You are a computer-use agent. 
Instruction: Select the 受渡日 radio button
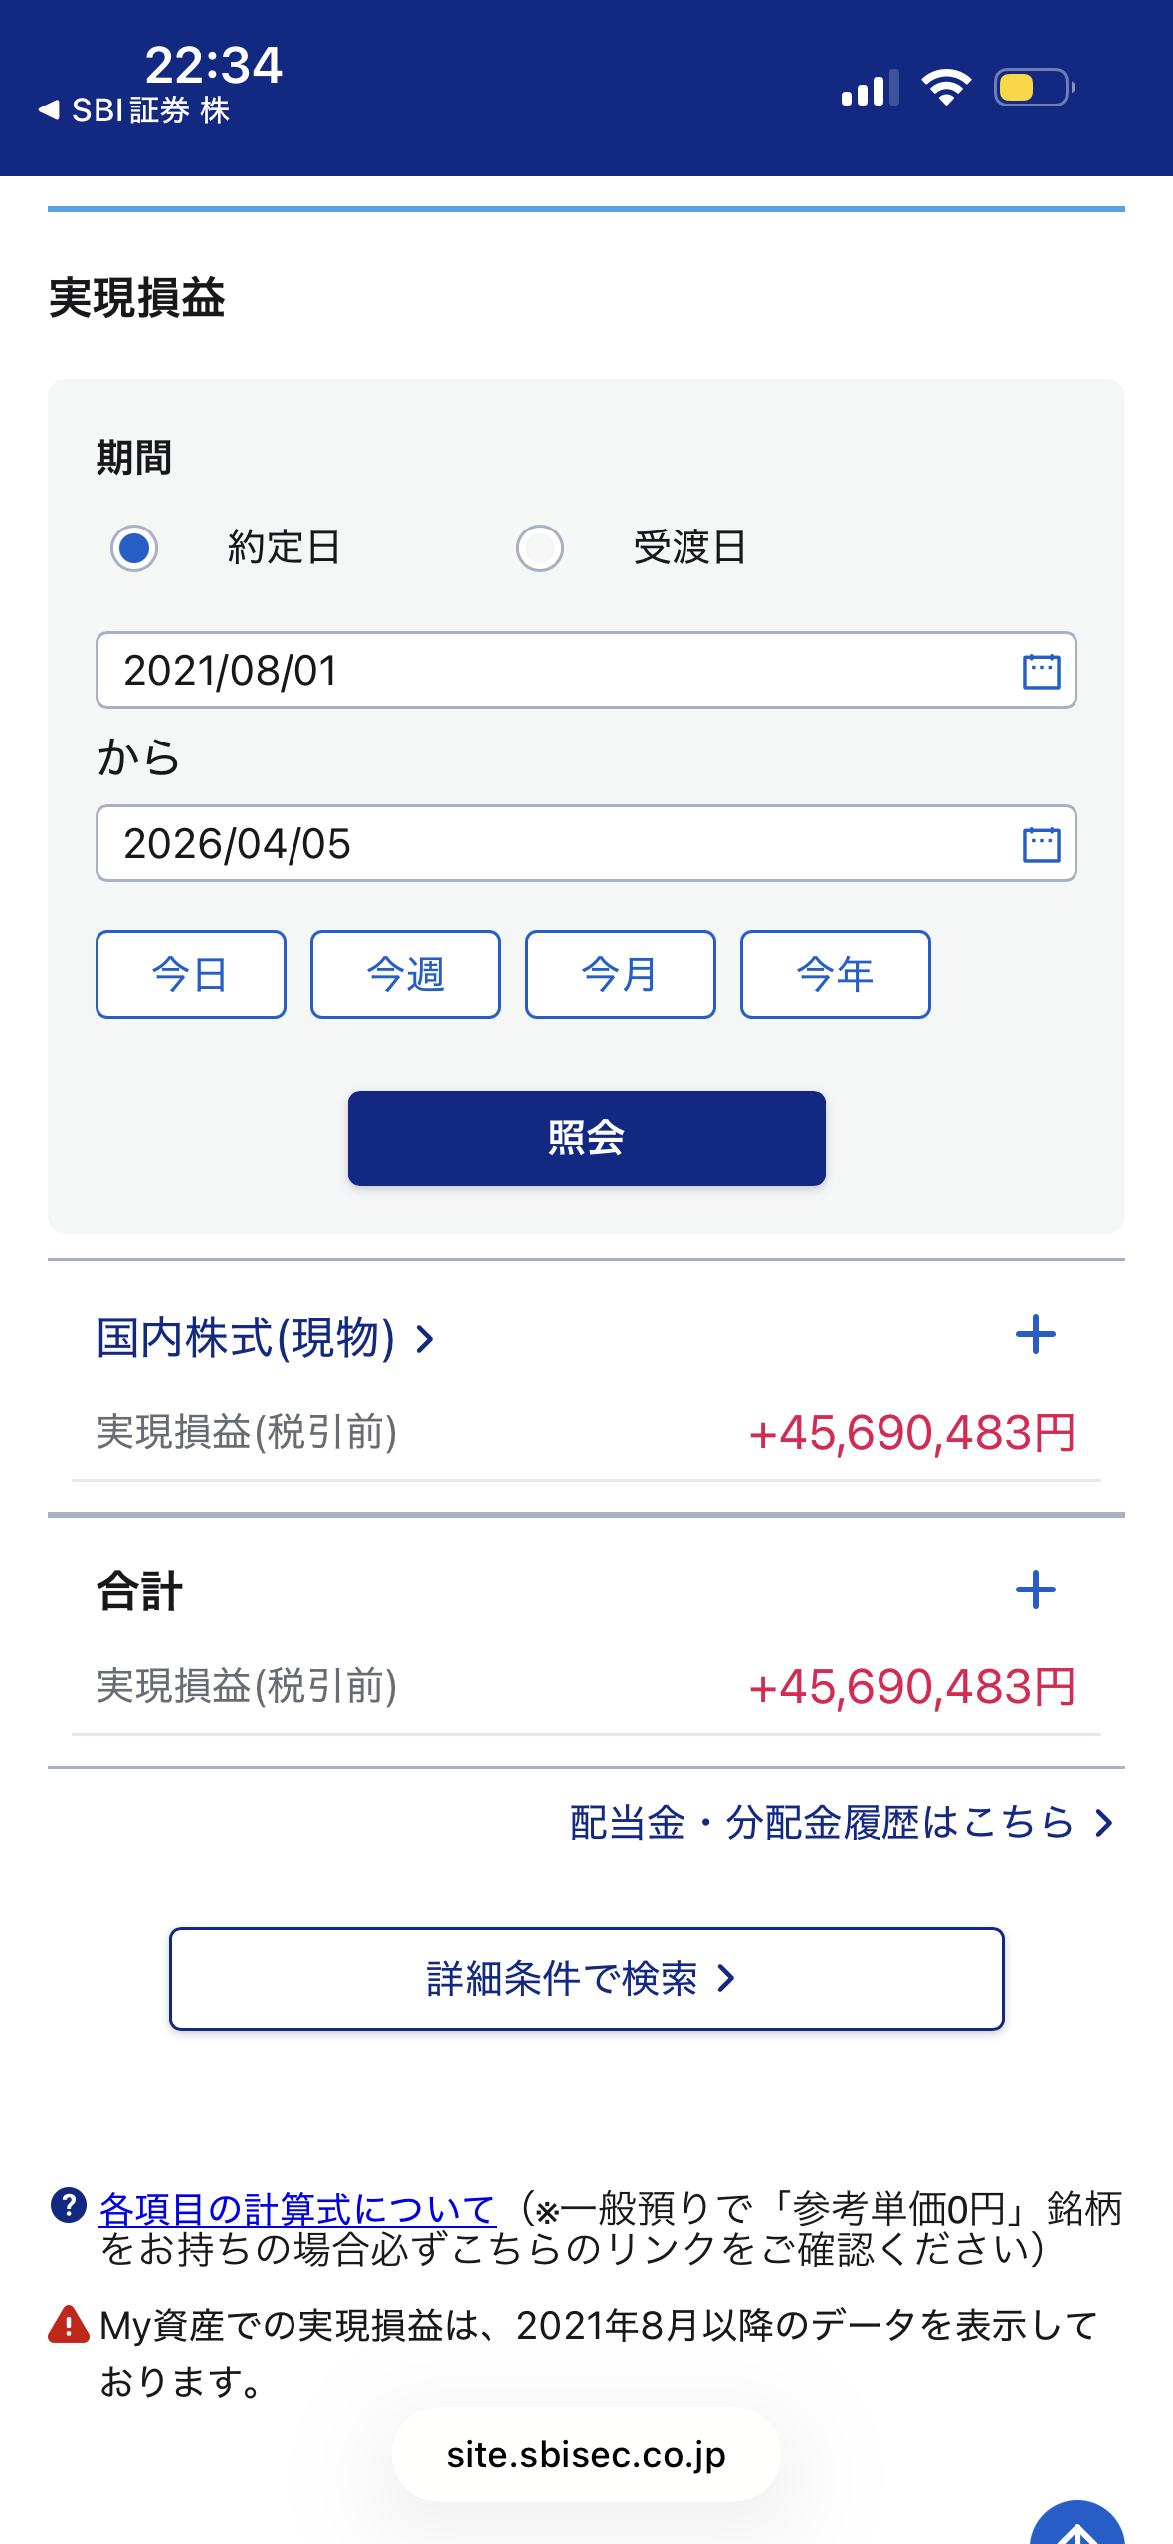pyautogui.click(x=540, y=548)
